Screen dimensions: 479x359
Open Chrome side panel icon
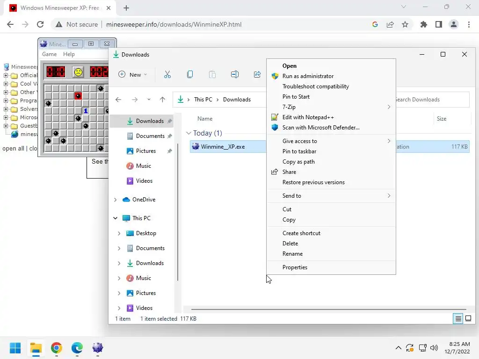click(x=439, y=24)
